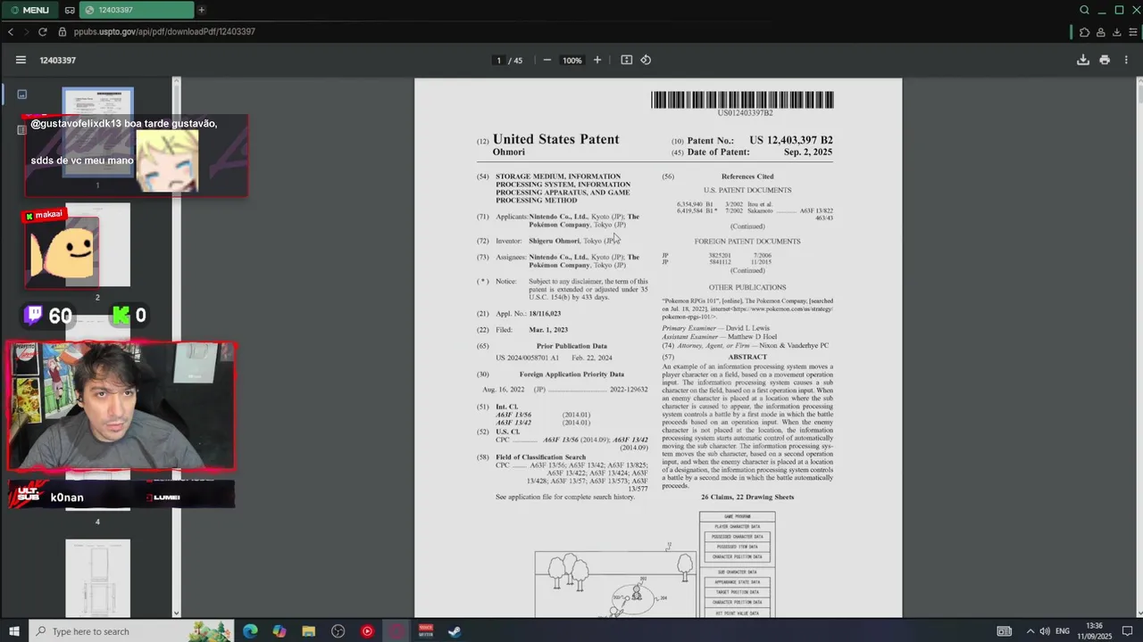Edit the 100% zoom level field

click(x=571, y=60)
